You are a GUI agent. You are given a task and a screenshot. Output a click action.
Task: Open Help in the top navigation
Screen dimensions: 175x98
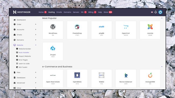[x=100, y=12]
